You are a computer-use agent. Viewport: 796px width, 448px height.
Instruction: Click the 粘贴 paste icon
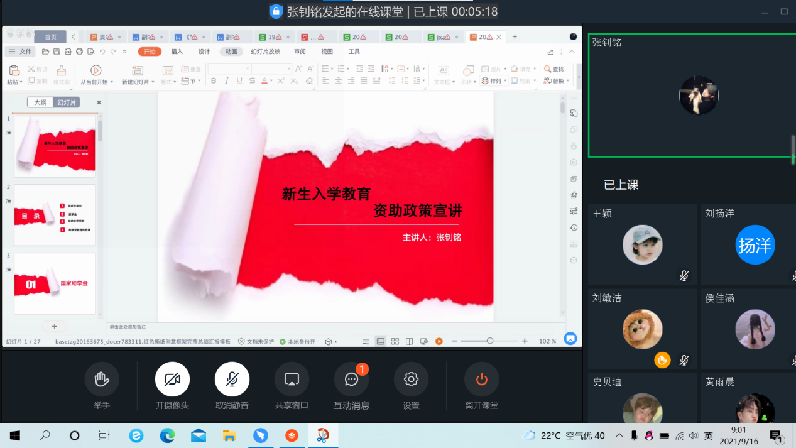(14, 70)
